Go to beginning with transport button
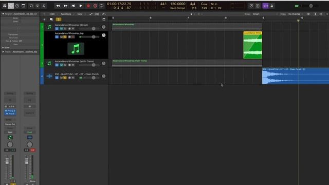Image resolution: width=329 pixels, height=185 pixels. [x=73, y=6]
